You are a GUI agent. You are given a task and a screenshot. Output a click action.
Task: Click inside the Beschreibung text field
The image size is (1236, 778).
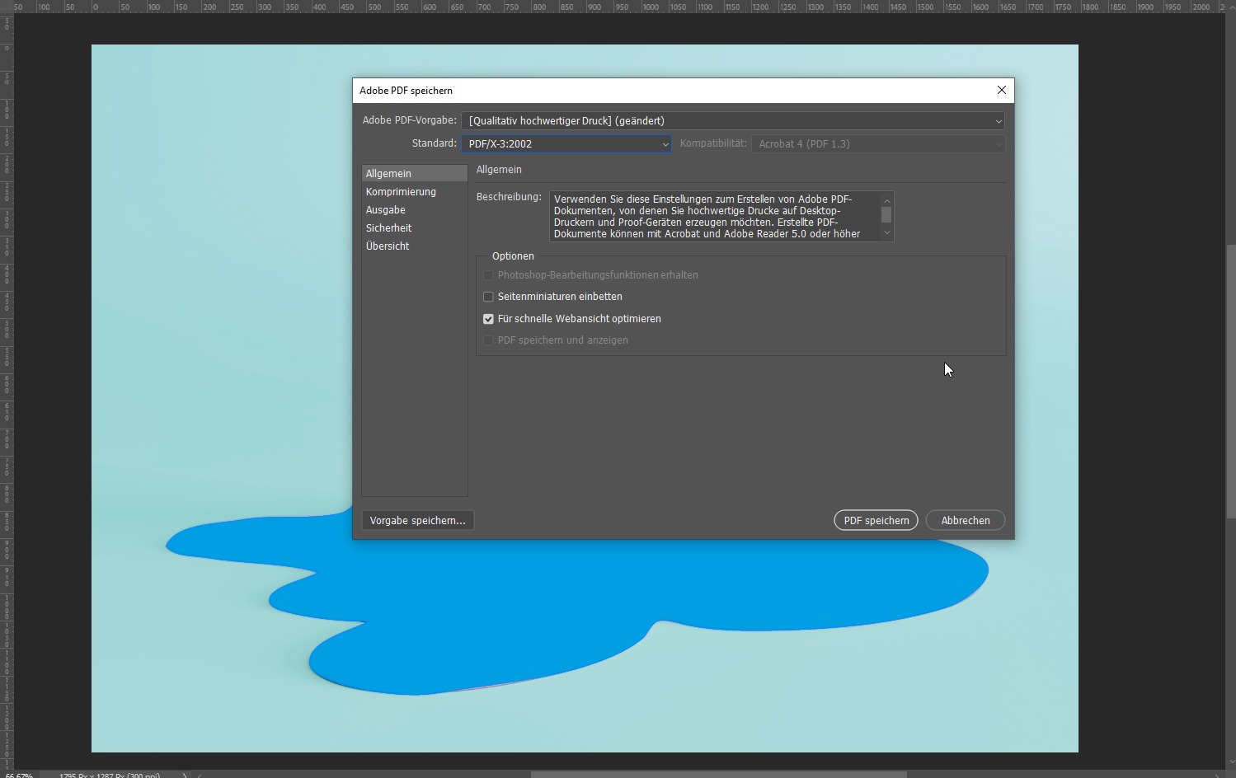click(709, 217)
